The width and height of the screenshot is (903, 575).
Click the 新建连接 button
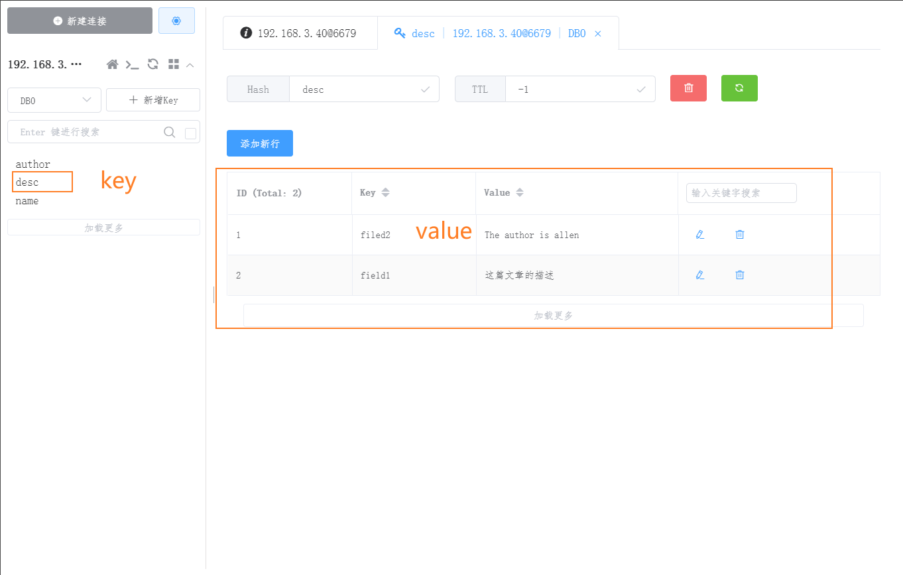tap(80, 21)
